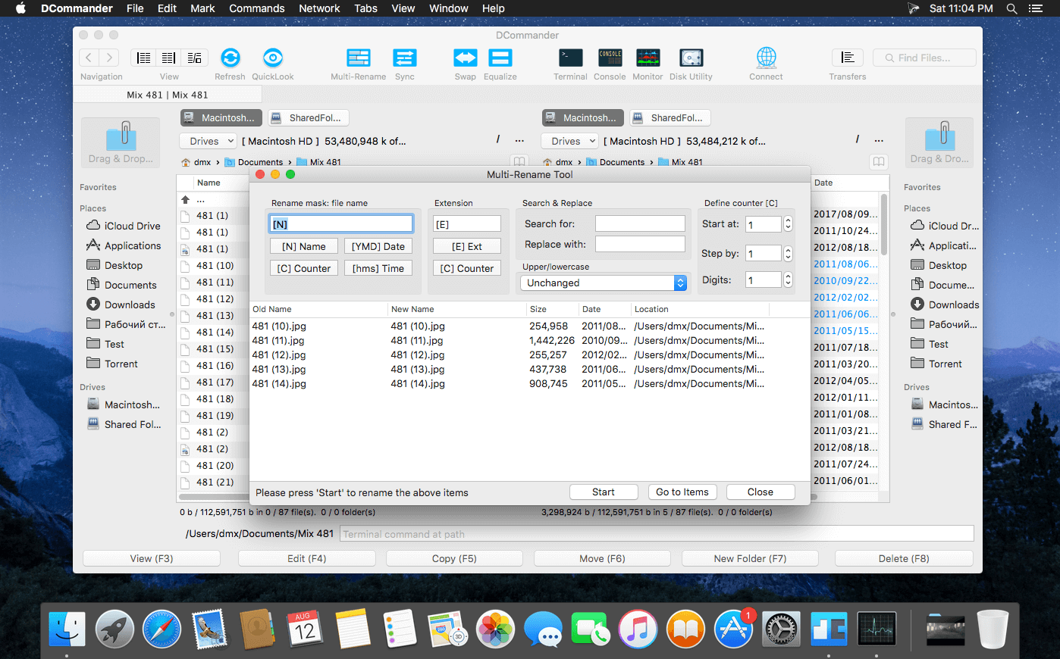
Task: Open the Mark menu
Action: pos(202,8)
